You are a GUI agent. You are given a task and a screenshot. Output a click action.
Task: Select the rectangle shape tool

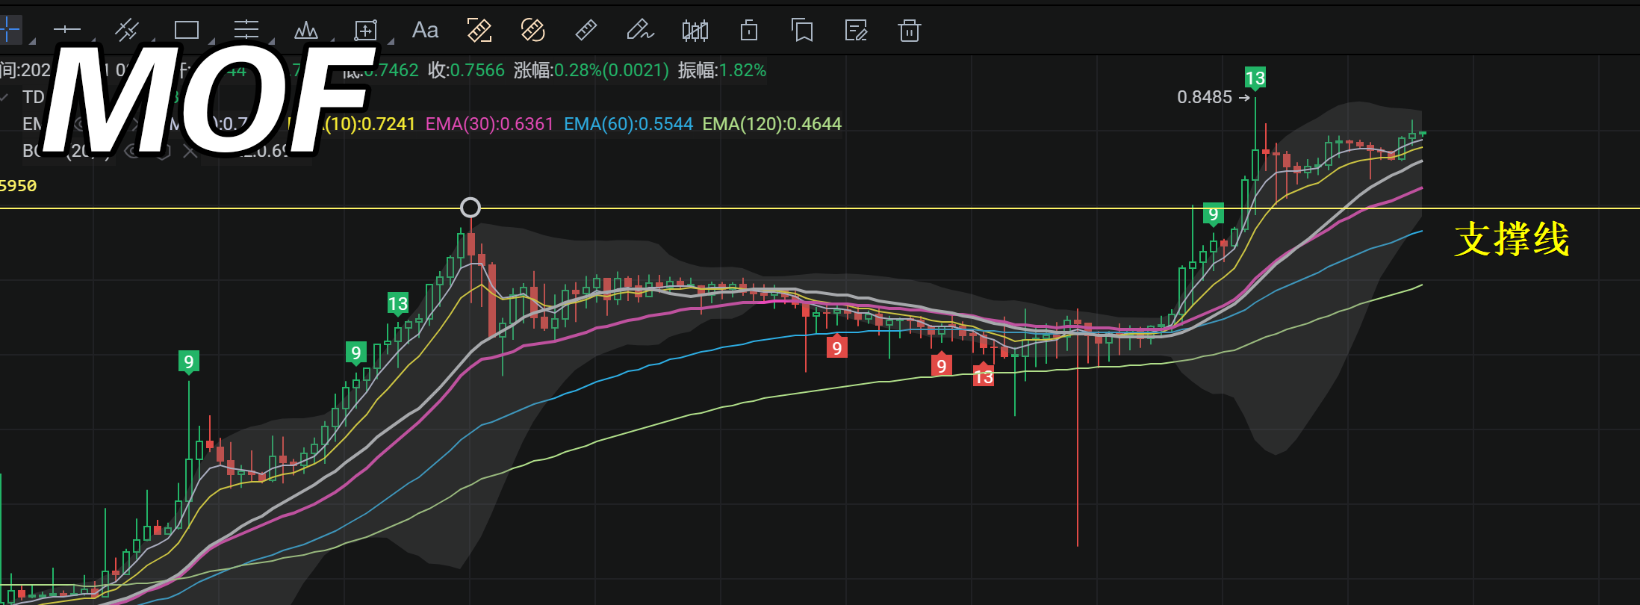[186, 30]
